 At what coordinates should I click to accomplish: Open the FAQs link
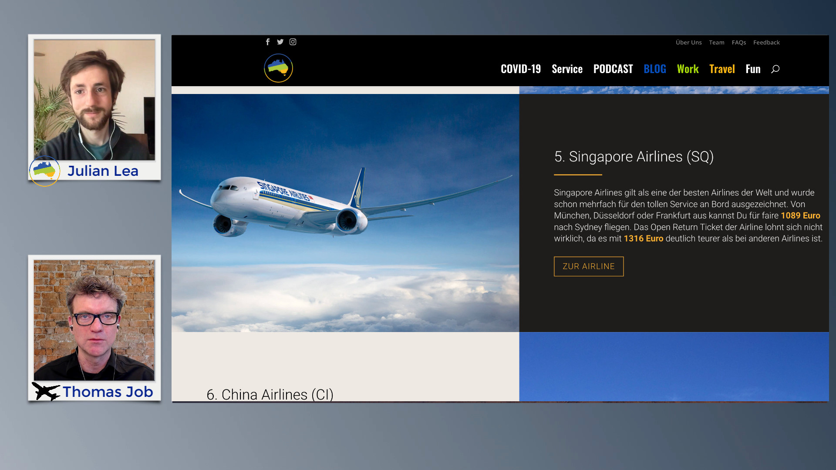[739, 42]
